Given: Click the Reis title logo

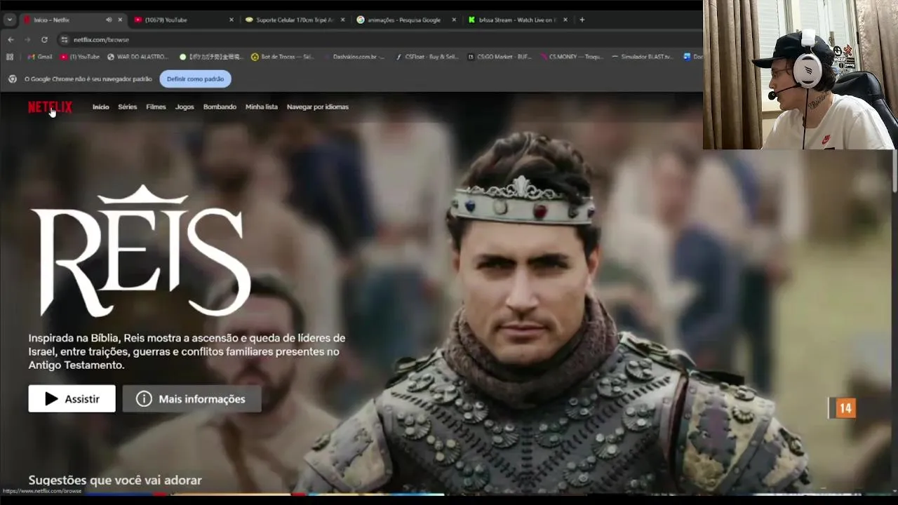Looking at the screenshot, I should click(140, 250).
